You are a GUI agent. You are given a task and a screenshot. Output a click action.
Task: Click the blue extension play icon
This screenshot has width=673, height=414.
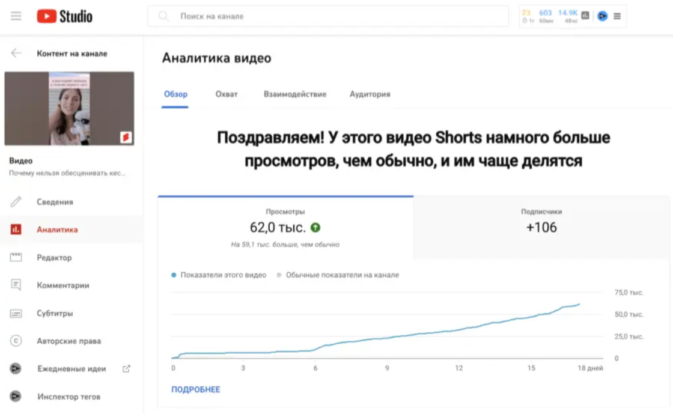[602, 16]
